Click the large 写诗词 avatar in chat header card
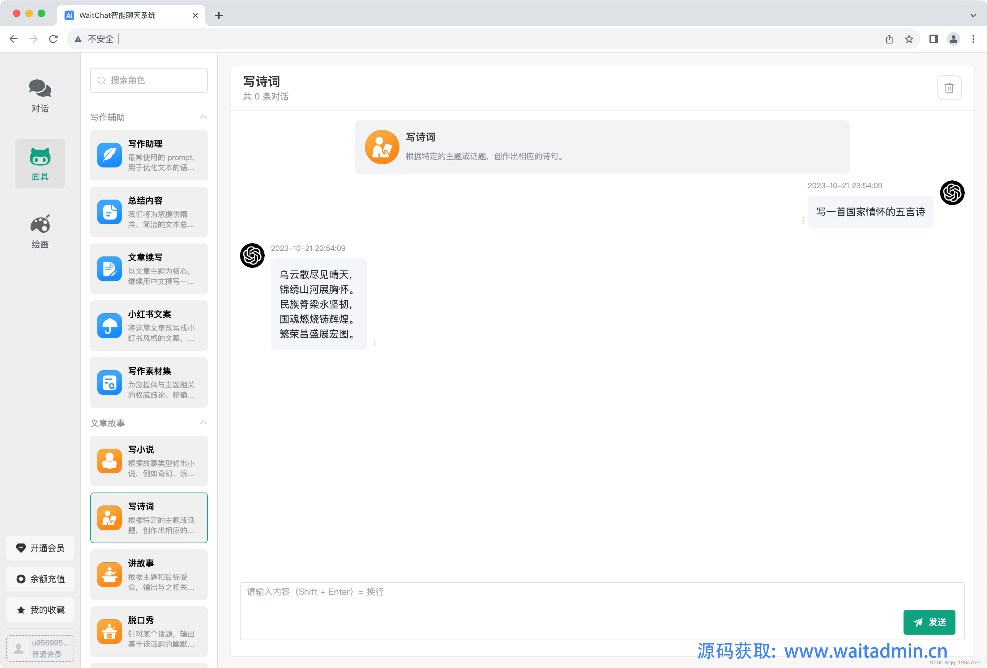Screen dimensions: 987x668 tap(382, 147)
